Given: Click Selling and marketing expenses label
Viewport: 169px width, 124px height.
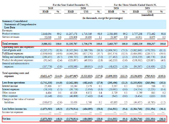Looking at the screenshot, I should point(18,57).
